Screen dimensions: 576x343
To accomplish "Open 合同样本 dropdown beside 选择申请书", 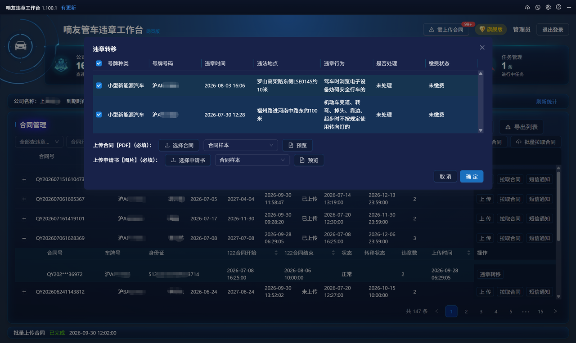I will pos(252,160).
